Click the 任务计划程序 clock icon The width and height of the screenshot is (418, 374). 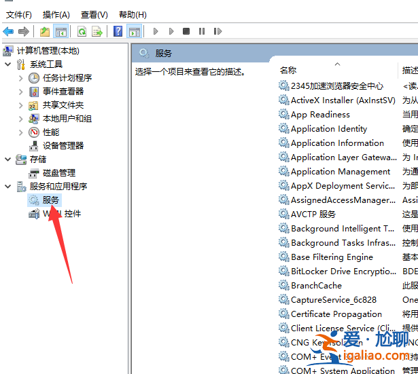[34, 78]
